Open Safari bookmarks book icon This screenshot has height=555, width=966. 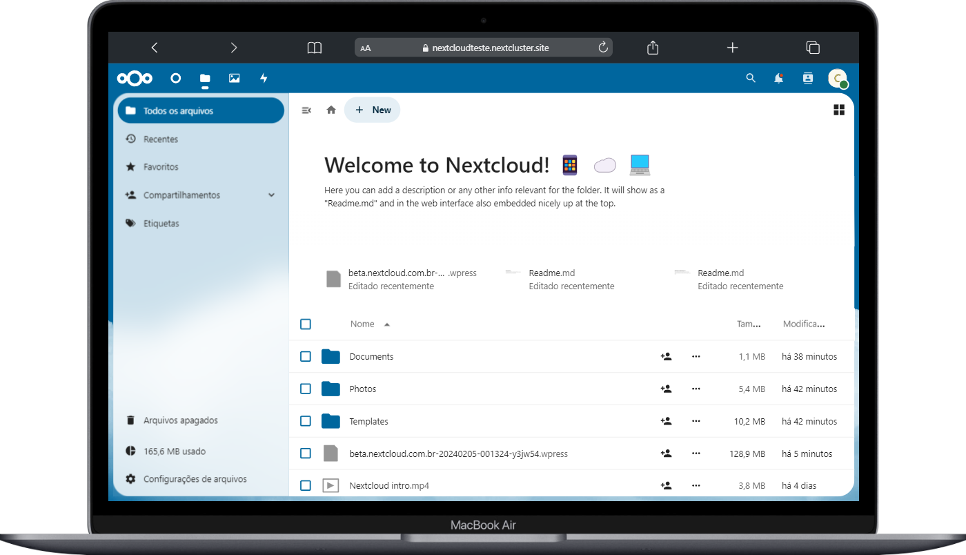click(315, 48)
